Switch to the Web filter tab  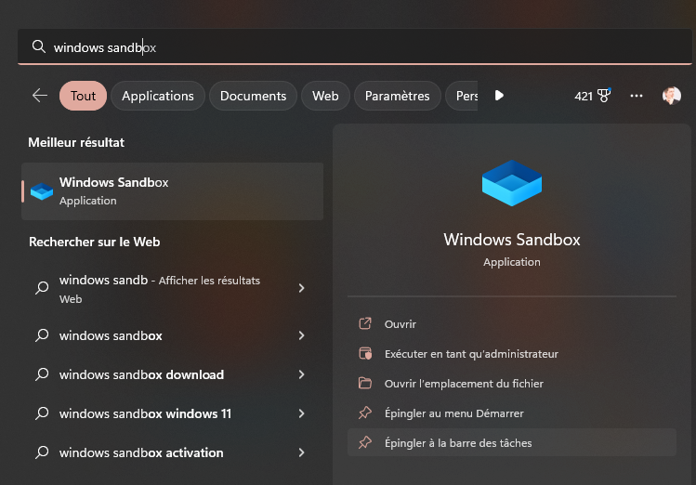click(x=325, y=96)
